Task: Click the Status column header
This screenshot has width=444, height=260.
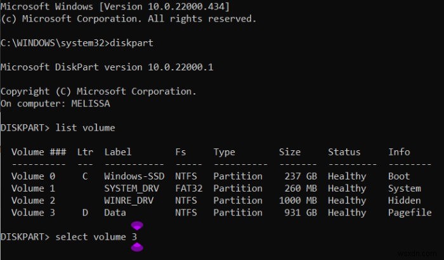Action: click(344, 152)
